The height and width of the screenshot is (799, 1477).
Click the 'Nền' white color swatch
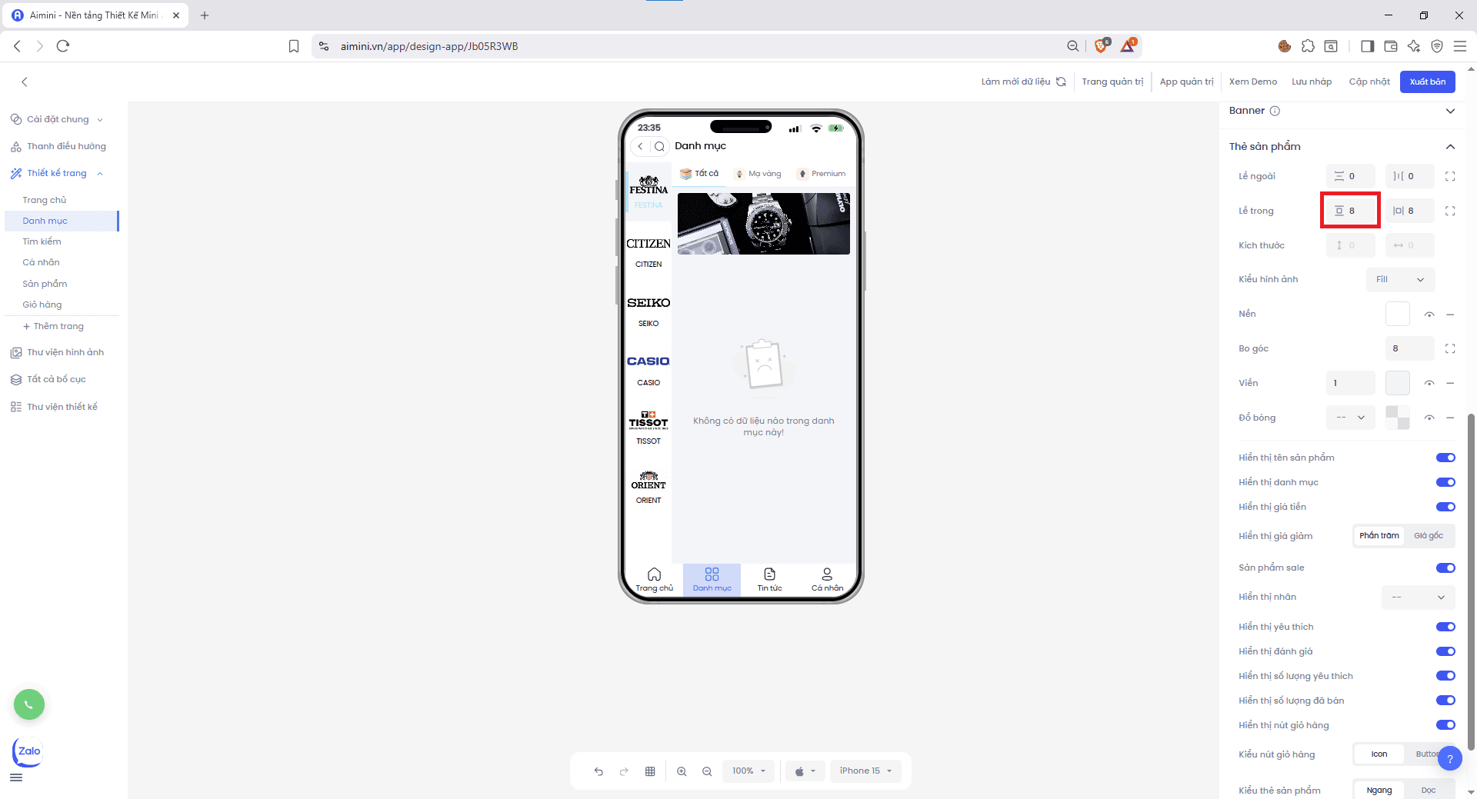(1397, 315)
